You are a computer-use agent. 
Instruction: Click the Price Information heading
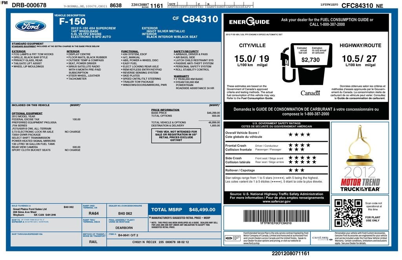pos(165,110)
